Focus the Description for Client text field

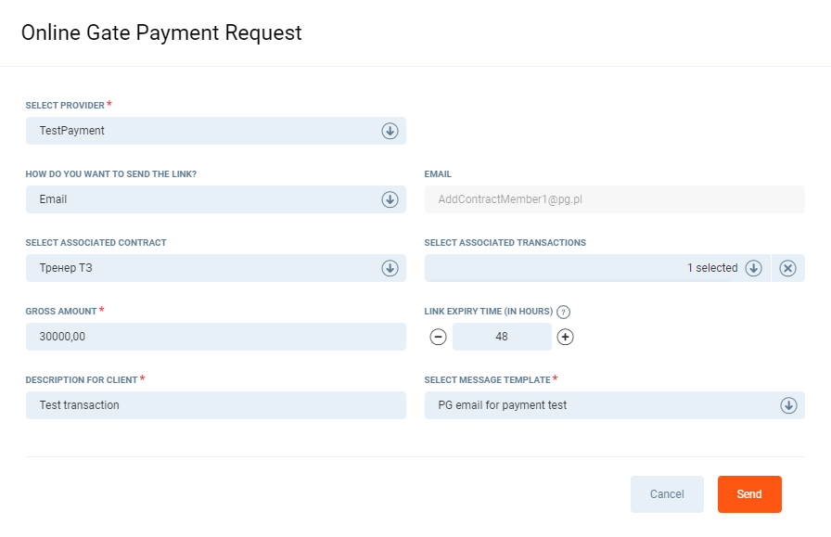[215, 405]
